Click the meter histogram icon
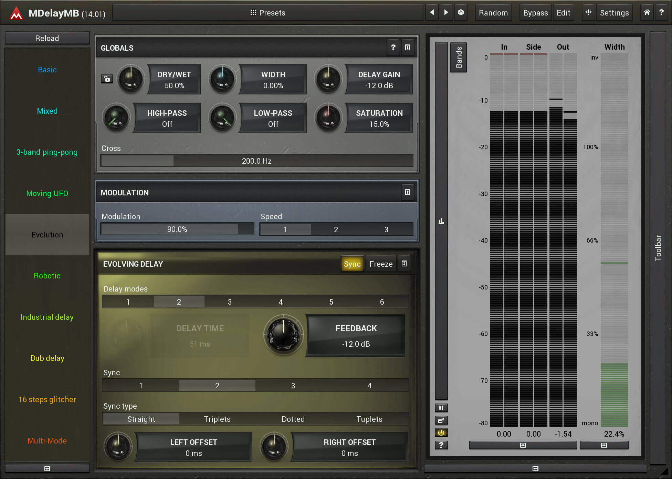 tap(441, 221)
